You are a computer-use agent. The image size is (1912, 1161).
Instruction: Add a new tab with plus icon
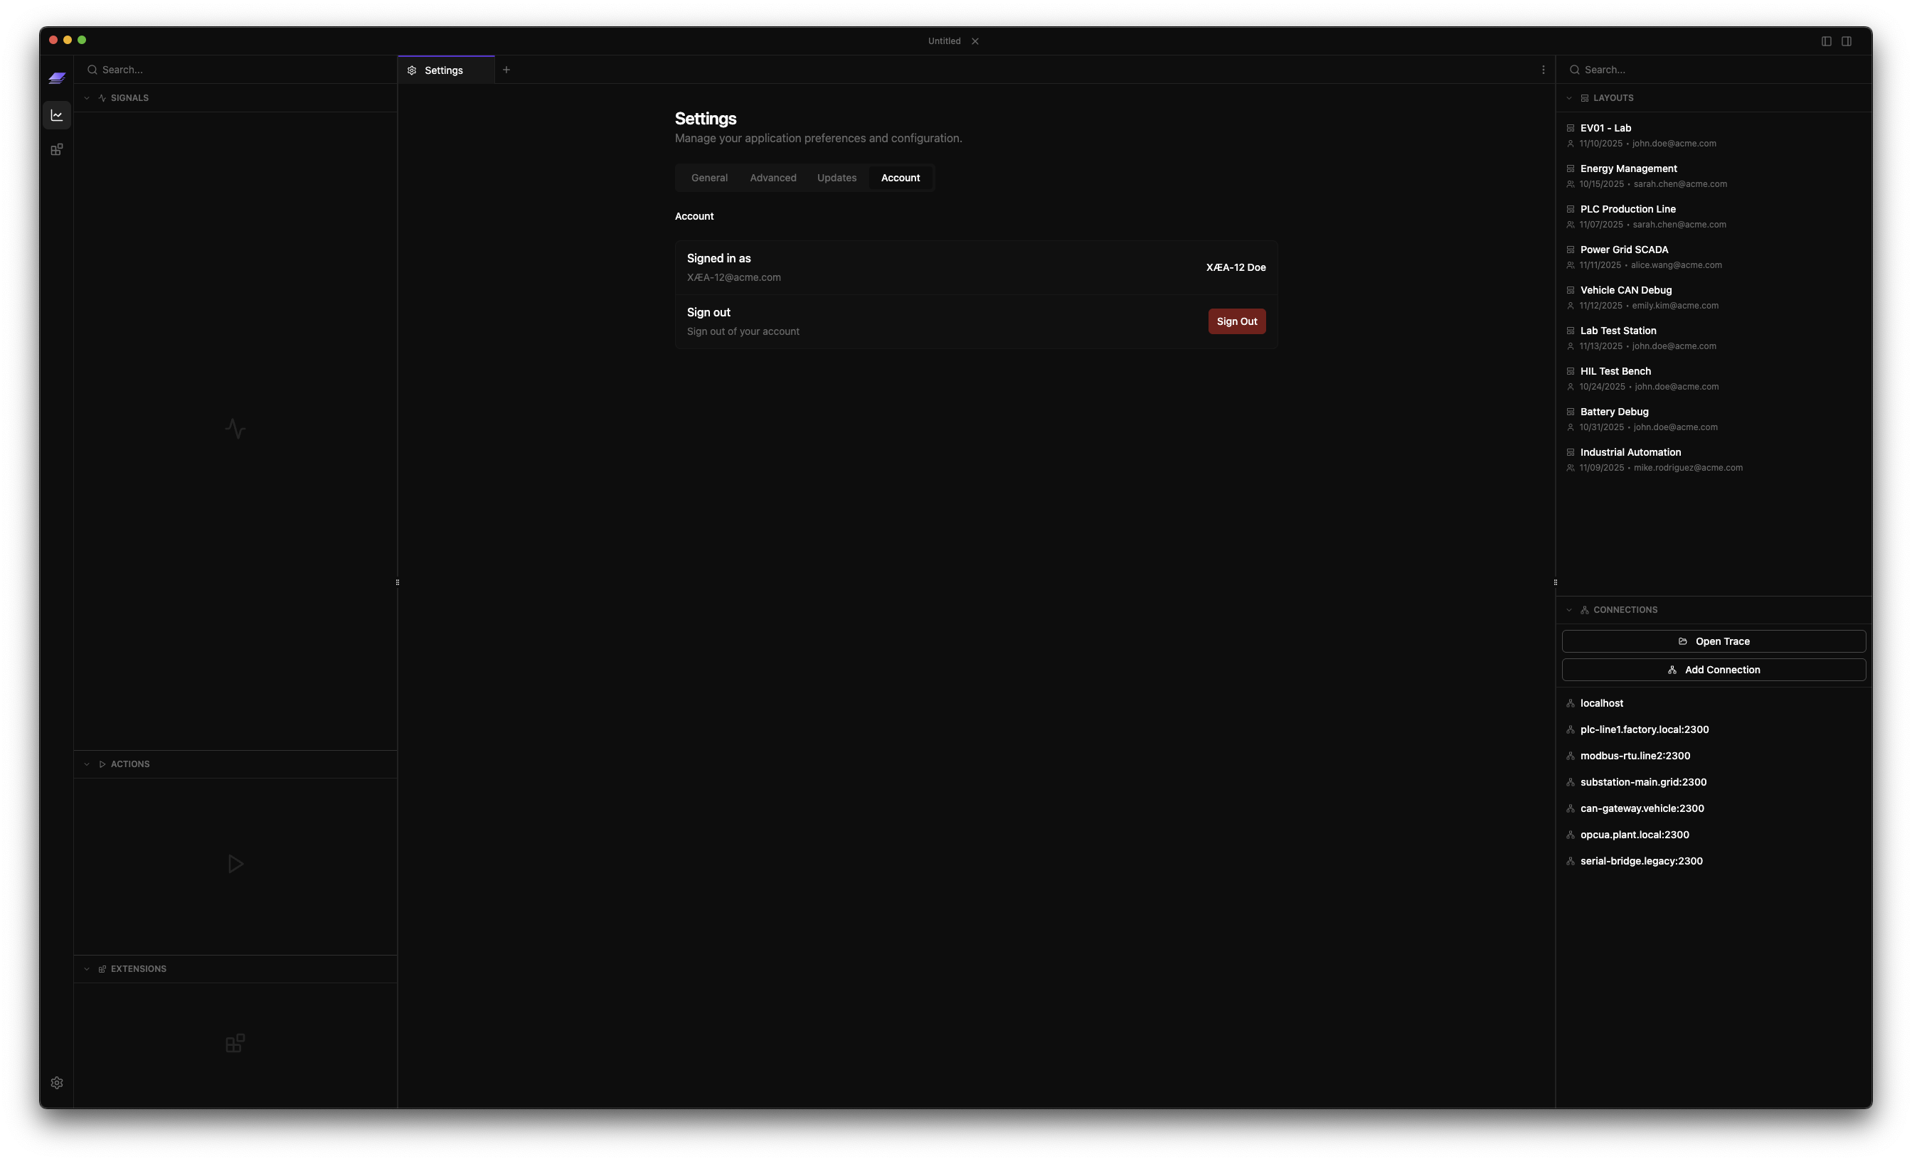tap(506, 70)
